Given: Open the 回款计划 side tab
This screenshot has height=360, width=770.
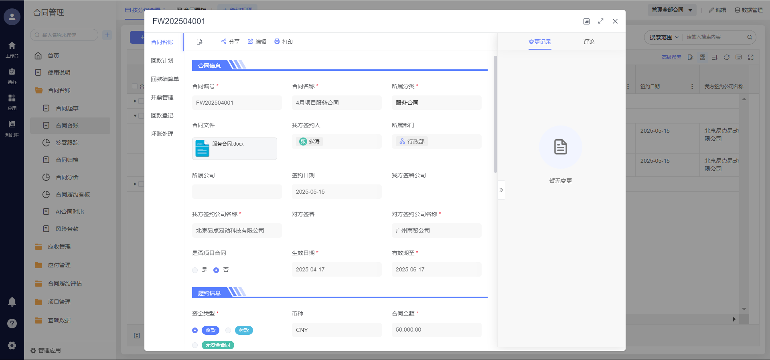Looking at the screenshot, I should [162, 61].
